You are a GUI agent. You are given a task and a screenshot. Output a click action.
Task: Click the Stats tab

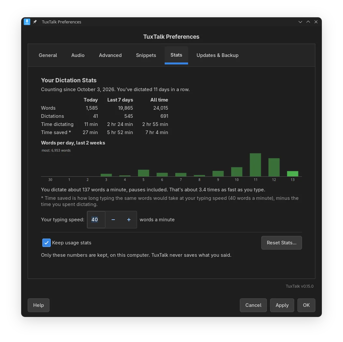coord(176,55)
